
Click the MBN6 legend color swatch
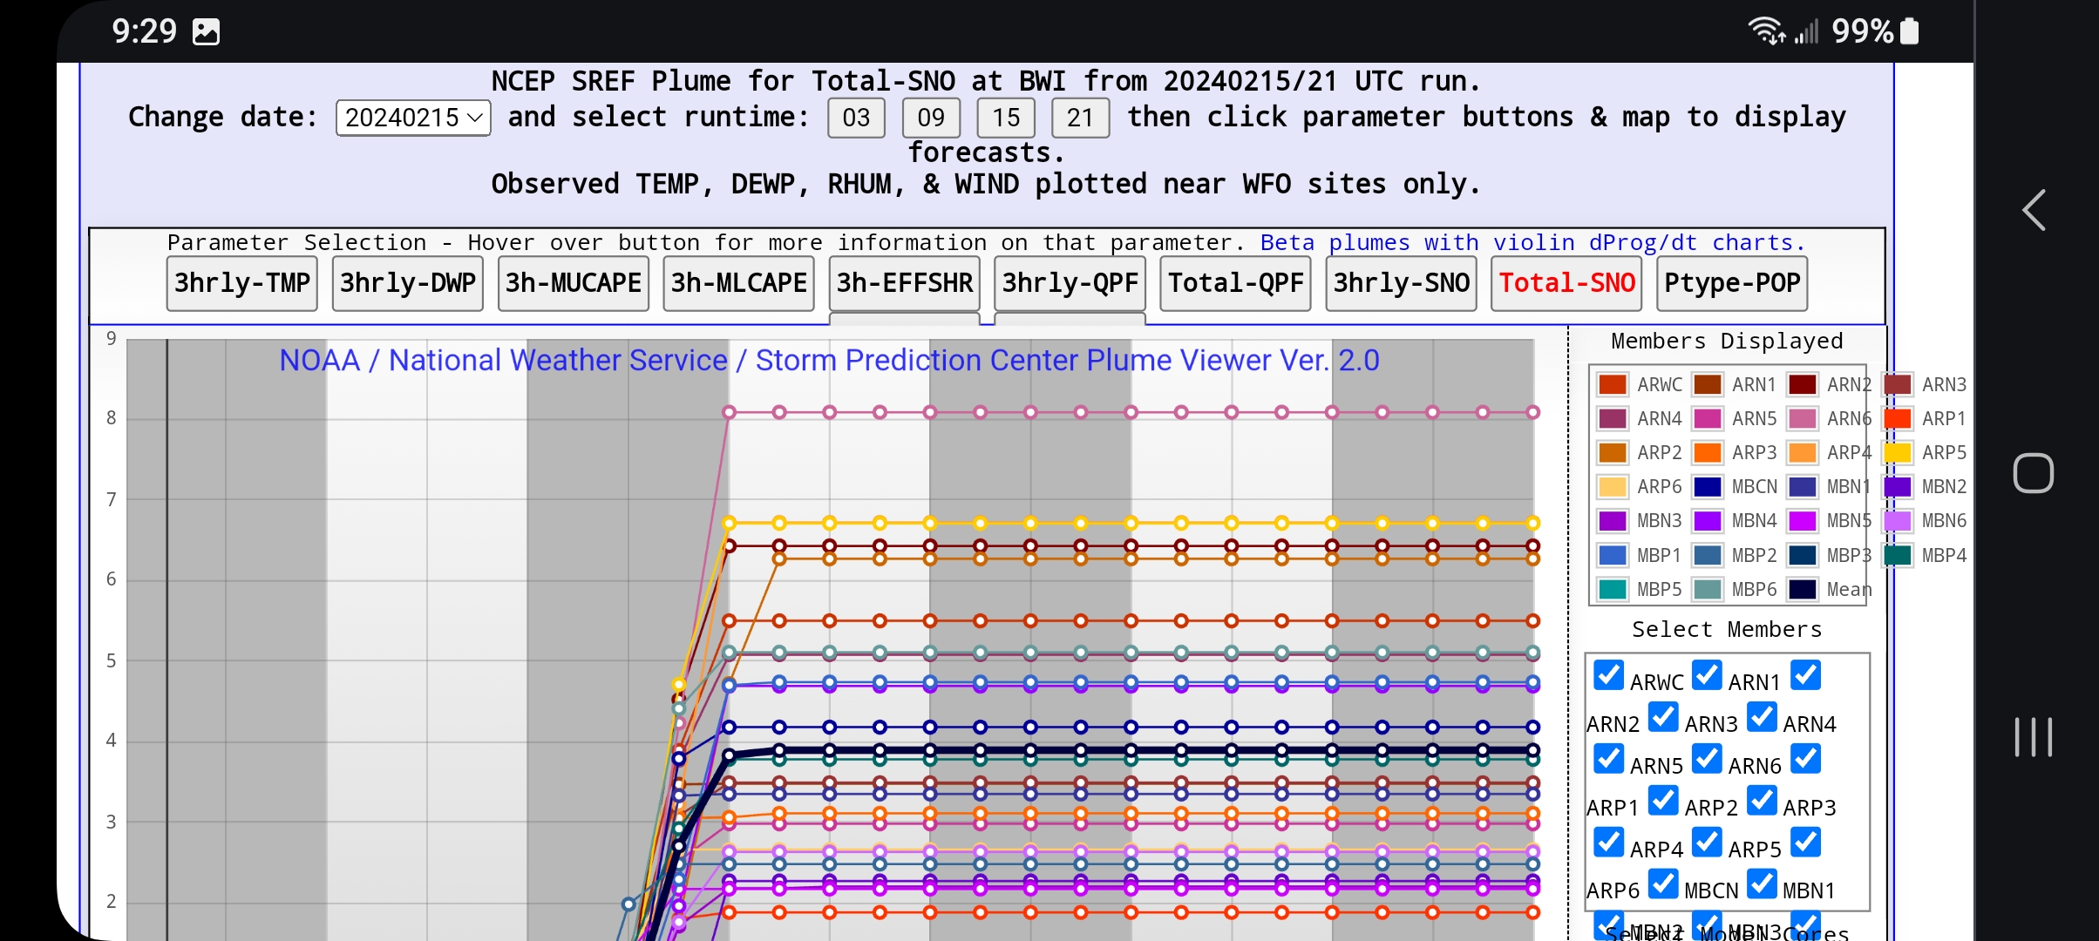(1898, 520)
